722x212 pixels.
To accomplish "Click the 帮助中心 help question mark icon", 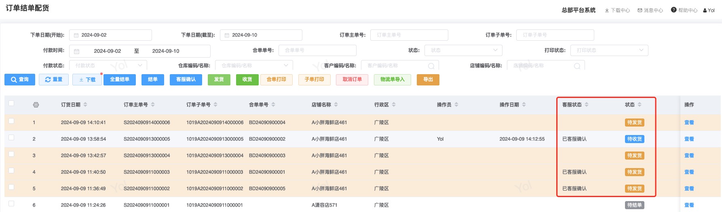I will (673, 10).
